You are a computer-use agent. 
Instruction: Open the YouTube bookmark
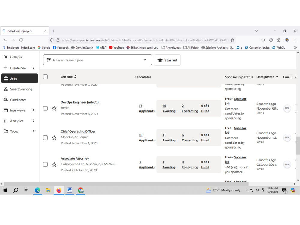[116, 48]
